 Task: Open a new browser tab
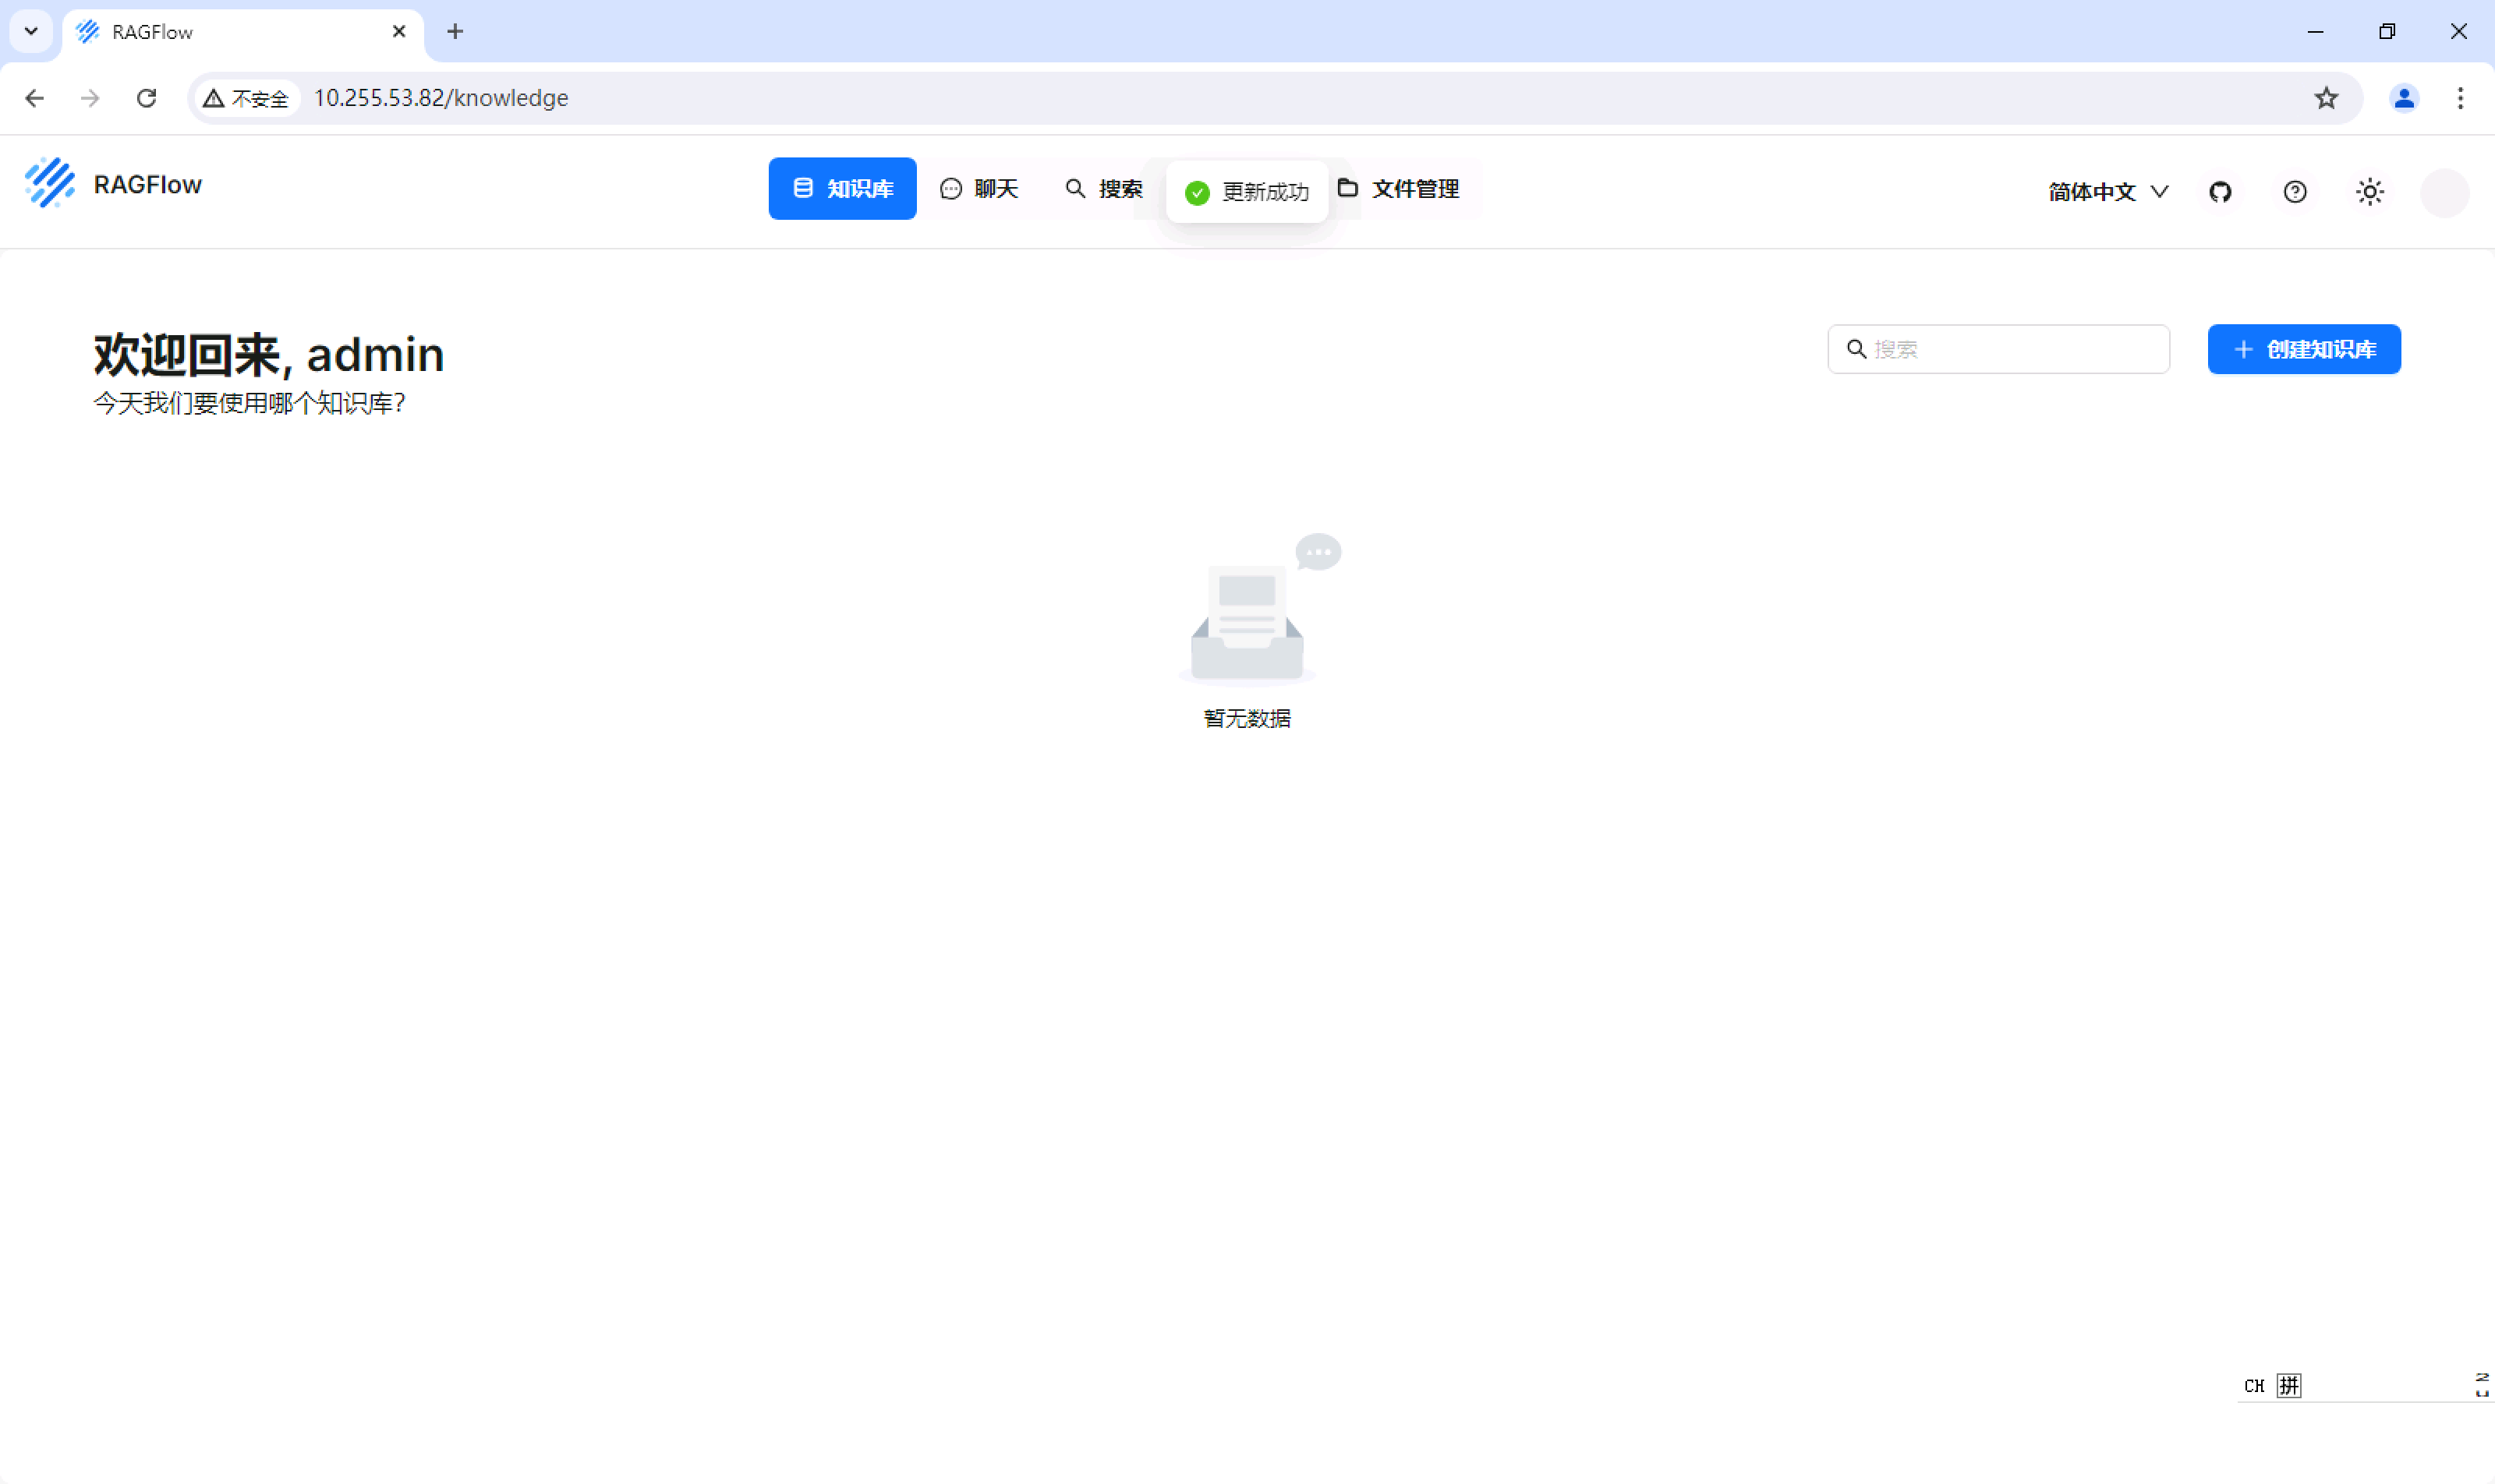coord(455,31)
